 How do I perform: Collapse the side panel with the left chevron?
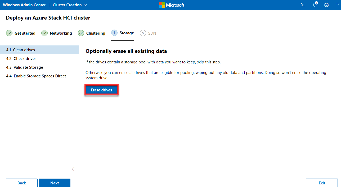(73, 169)
